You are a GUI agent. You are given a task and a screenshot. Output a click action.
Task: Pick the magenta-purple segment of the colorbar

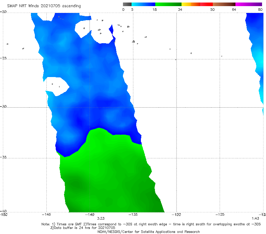pos(249,4)
